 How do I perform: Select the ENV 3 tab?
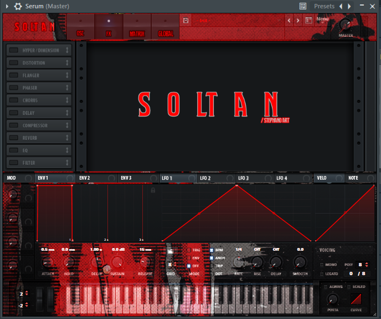click(x=138, y=178)
